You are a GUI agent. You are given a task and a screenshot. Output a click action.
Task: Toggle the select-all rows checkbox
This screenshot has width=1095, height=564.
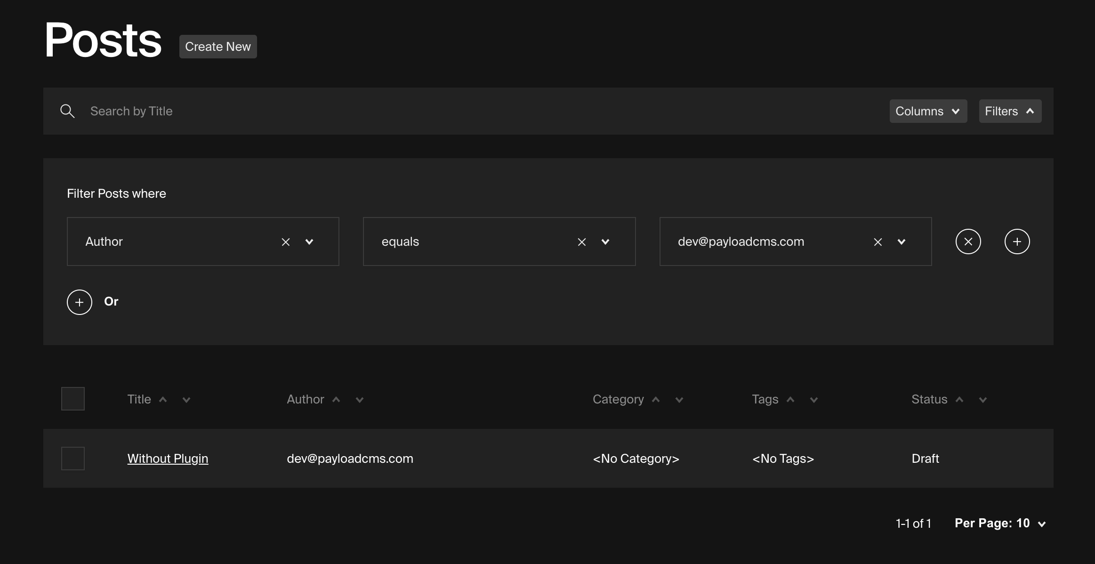(73, 399)
